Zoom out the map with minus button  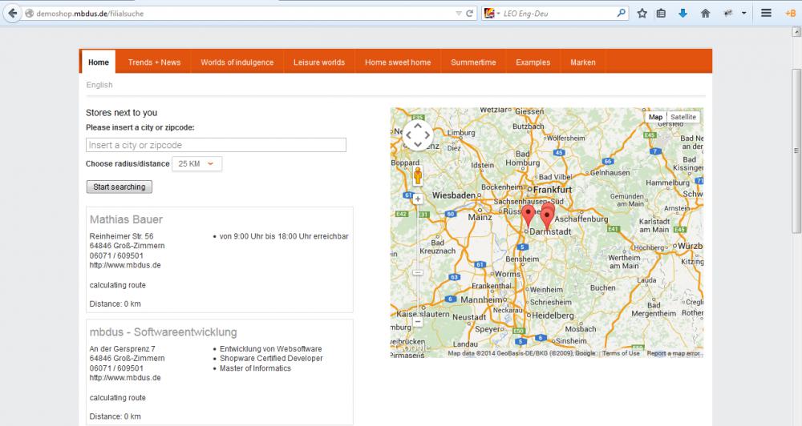tap(418, 322)
